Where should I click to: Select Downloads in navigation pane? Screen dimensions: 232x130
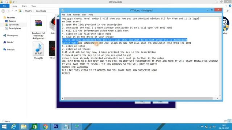click(13, 25)
